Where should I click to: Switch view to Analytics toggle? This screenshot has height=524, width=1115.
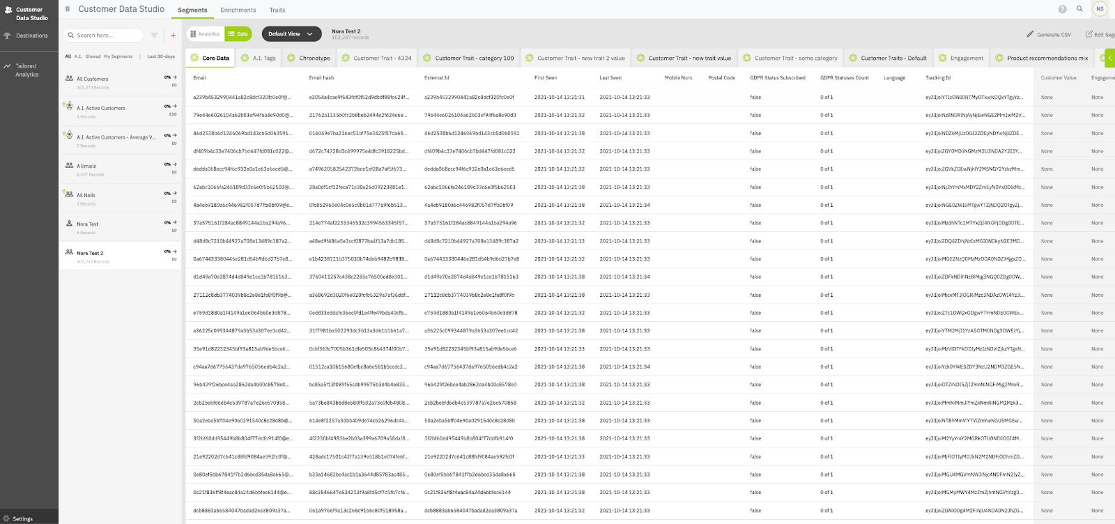[205, 34]
